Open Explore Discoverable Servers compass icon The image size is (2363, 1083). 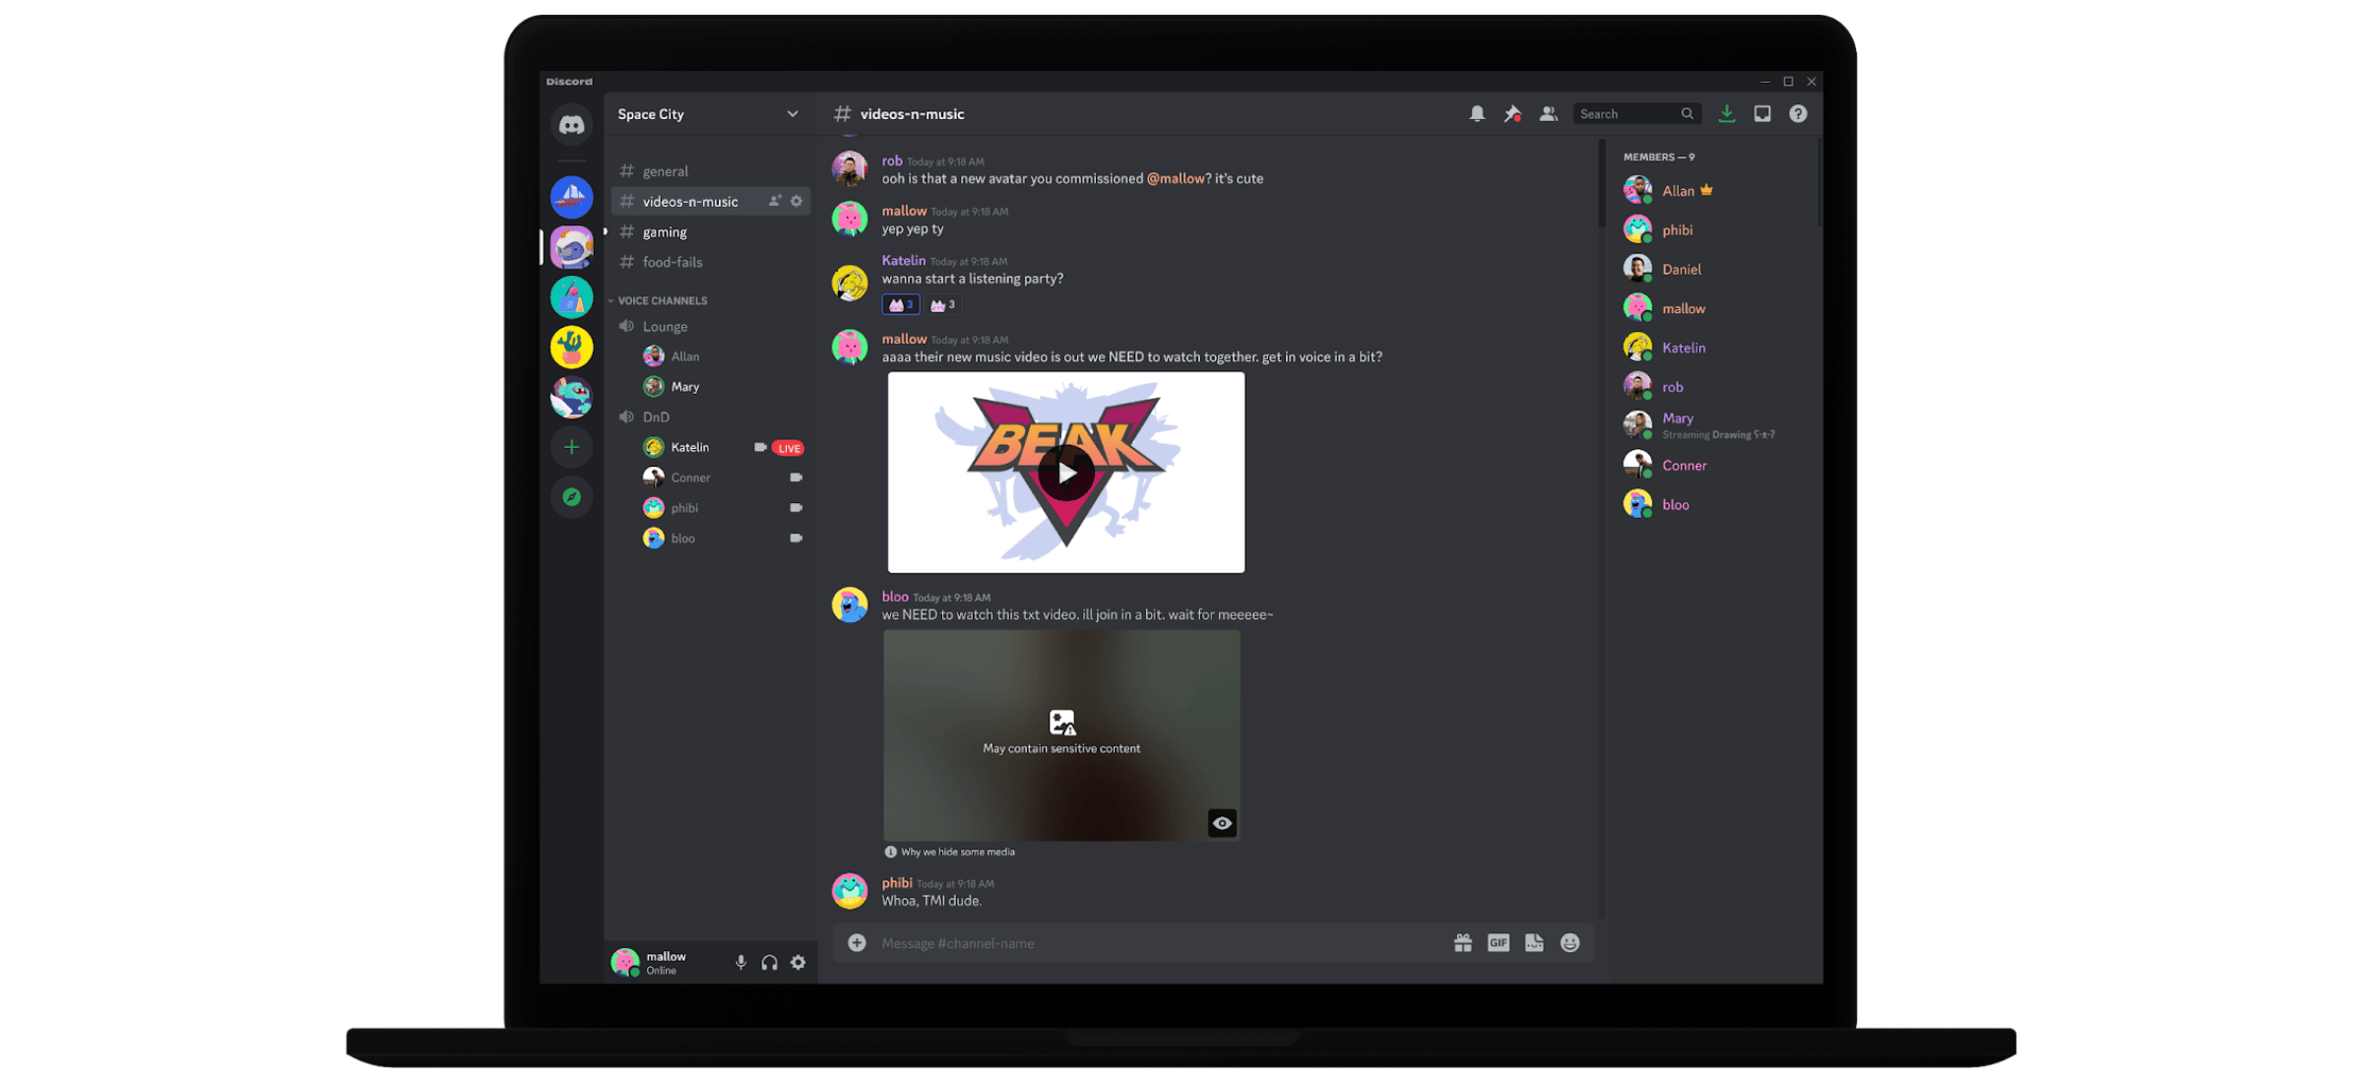pos(571,497)
